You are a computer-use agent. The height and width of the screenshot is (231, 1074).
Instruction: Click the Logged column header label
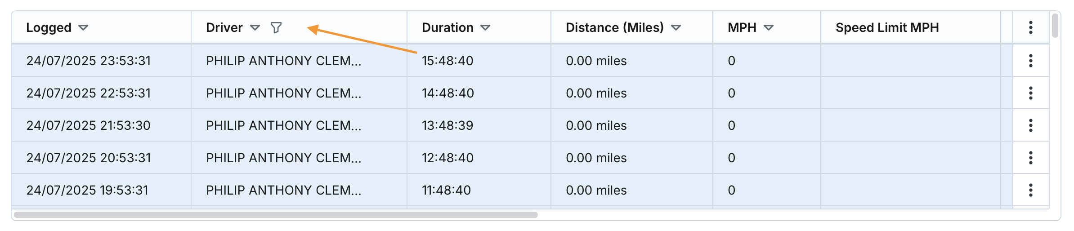point(49,28)
